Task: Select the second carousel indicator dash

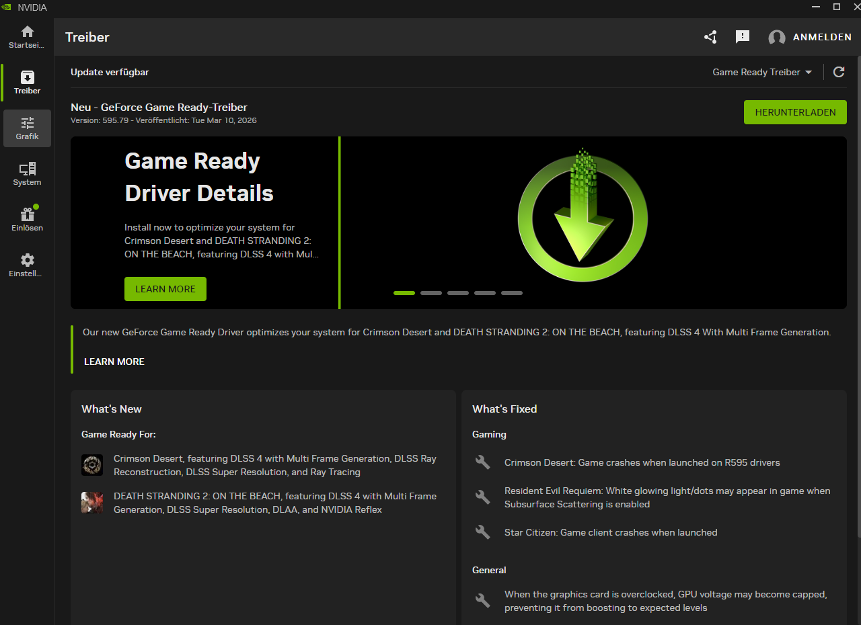Action: click(x=431, y=293)
